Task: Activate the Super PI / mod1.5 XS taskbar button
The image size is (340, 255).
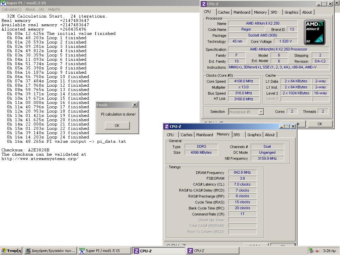Action: [104, 251]
